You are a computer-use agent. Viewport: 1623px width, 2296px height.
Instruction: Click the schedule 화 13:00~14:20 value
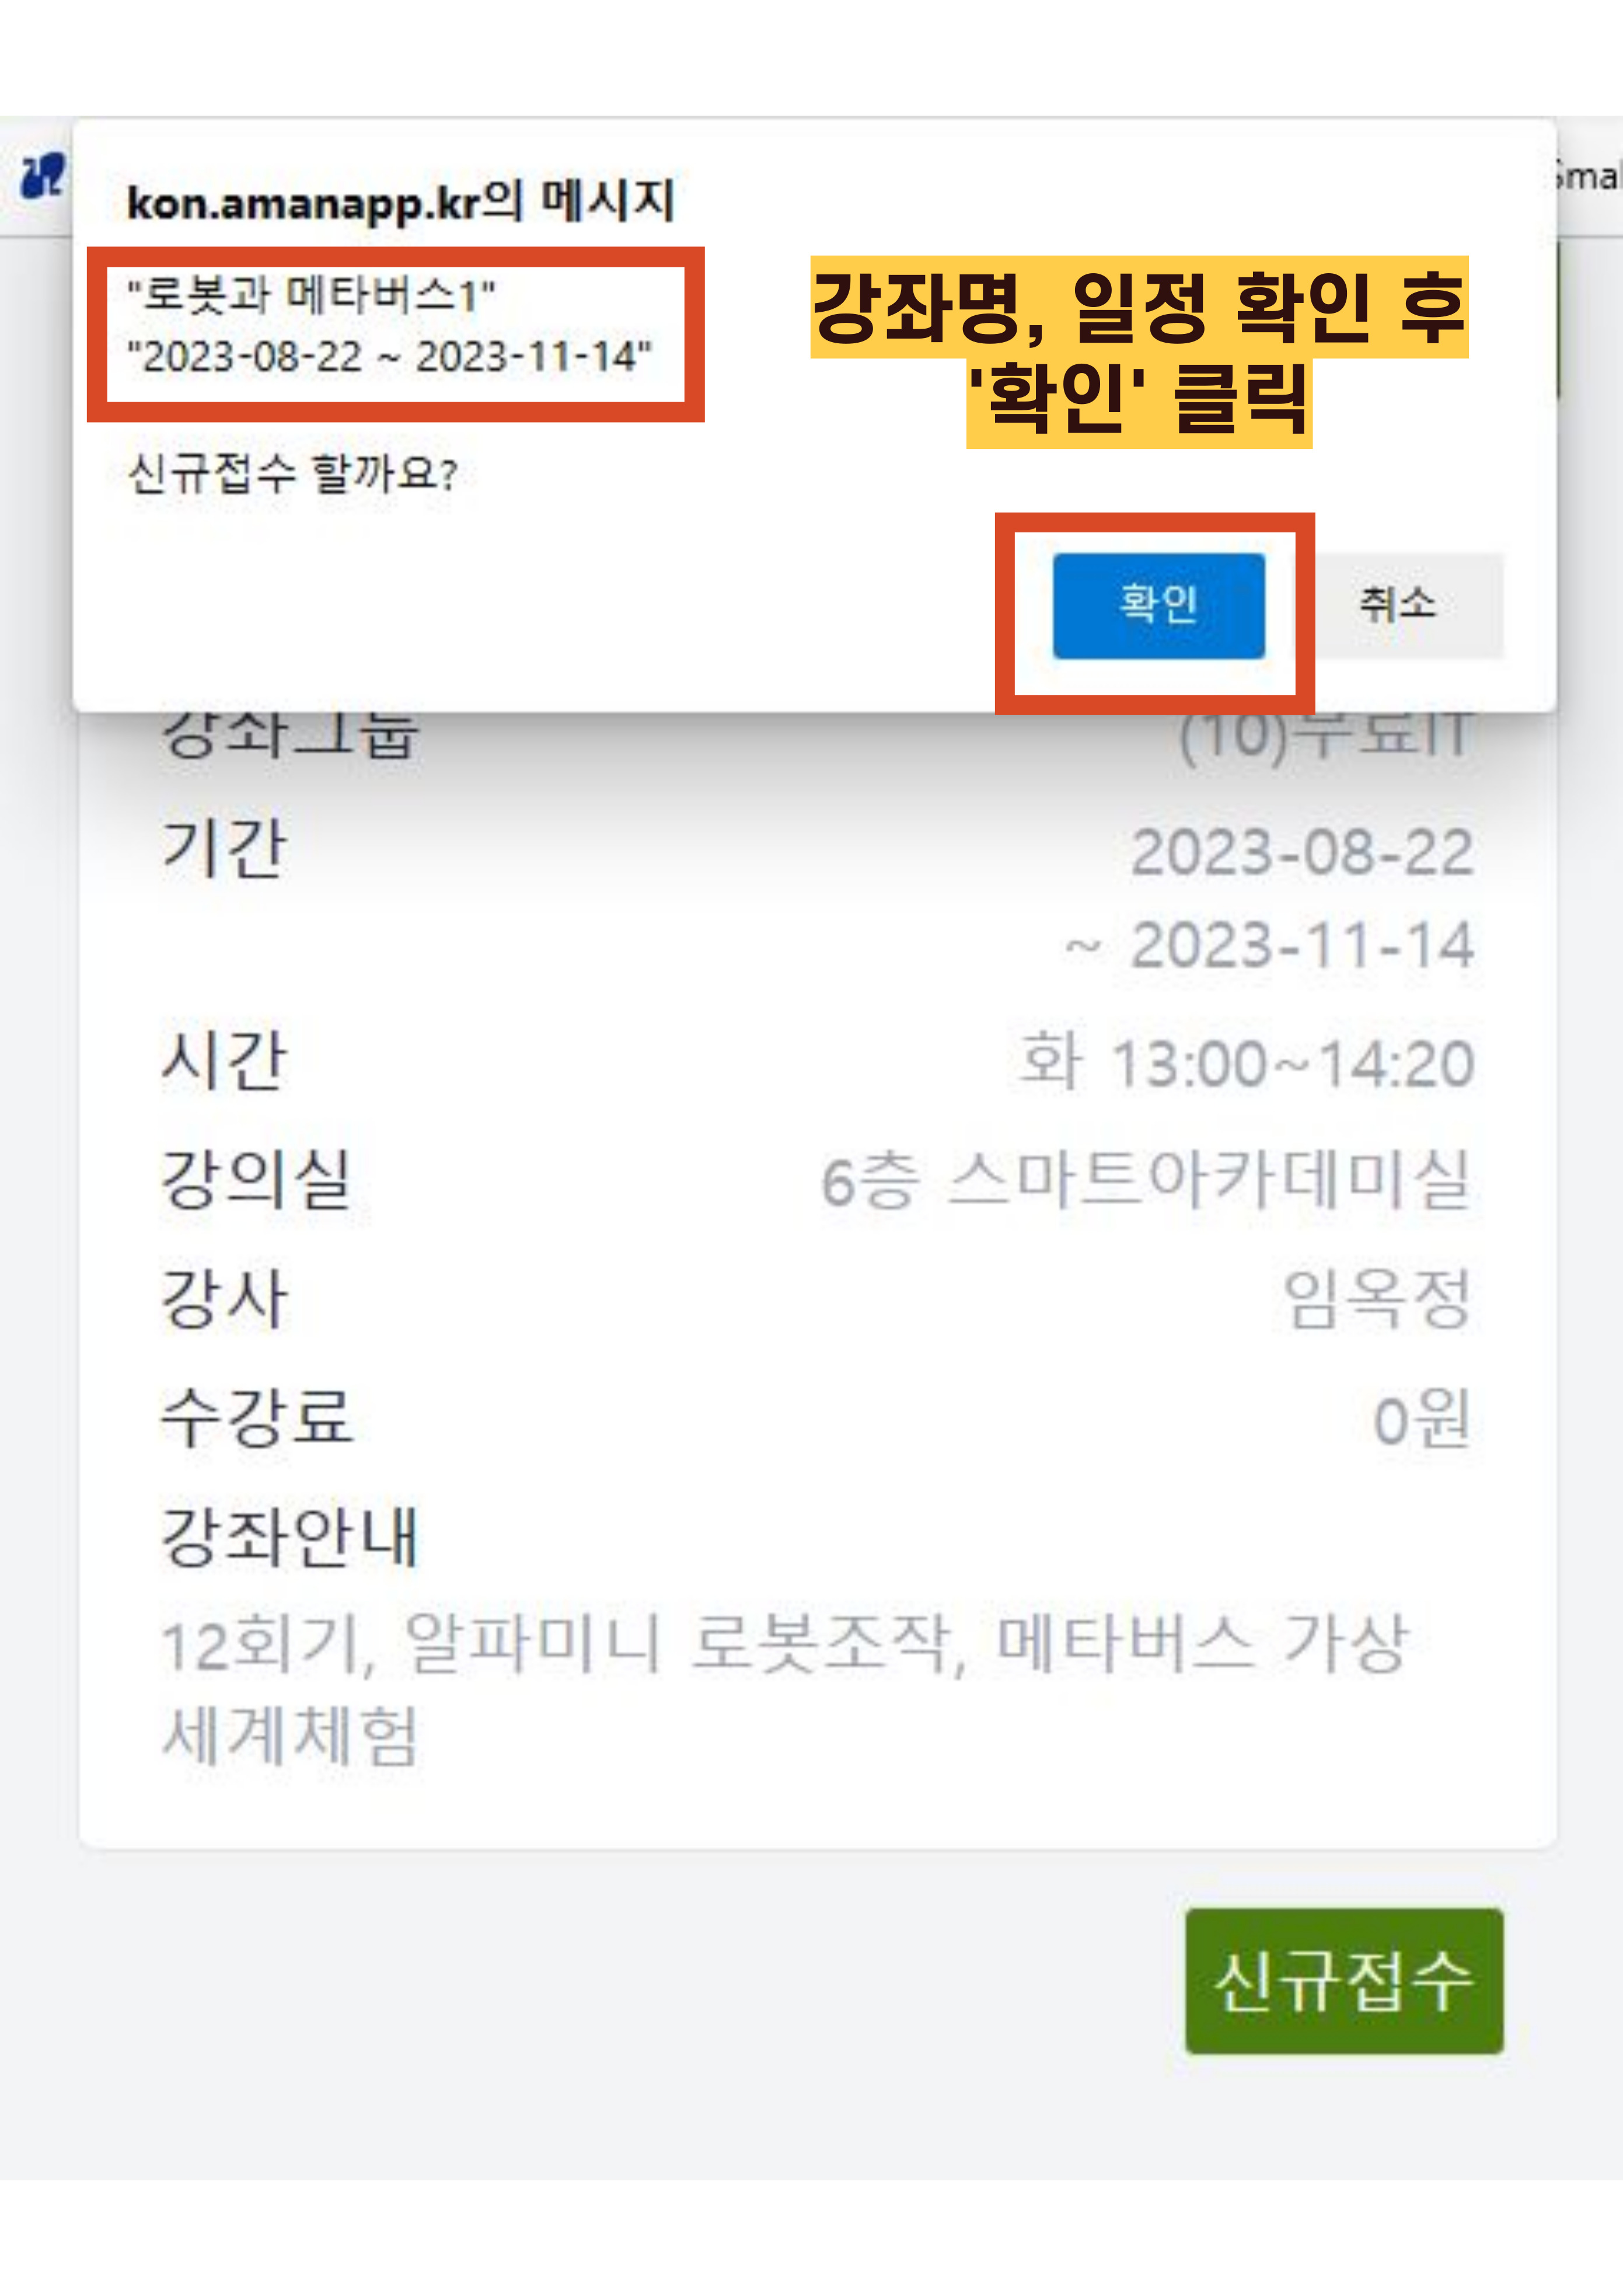[x=1246, y=1063]
